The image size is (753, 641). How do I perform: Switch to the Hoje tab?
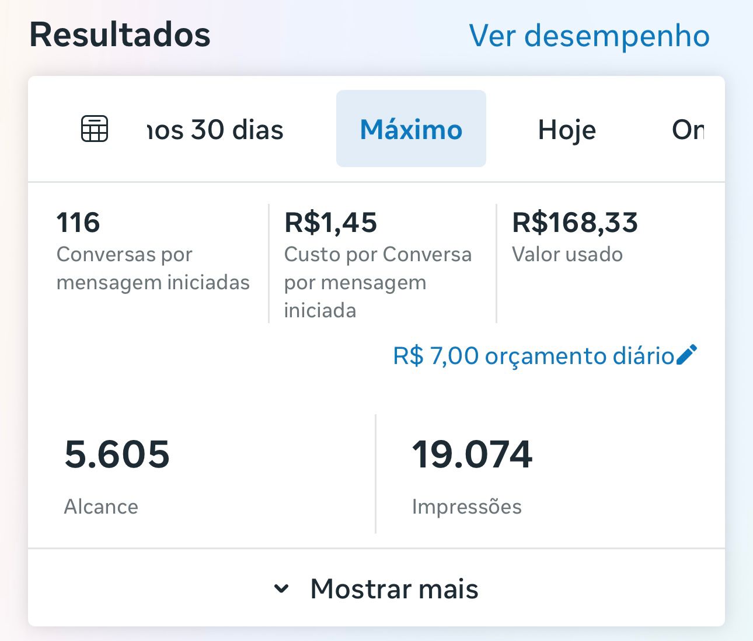point(567,129)
